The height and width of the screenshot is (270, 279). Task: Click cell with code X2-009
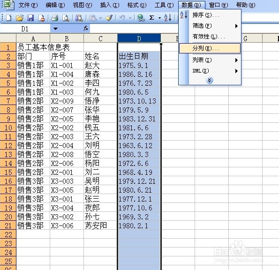coord(67,101)
